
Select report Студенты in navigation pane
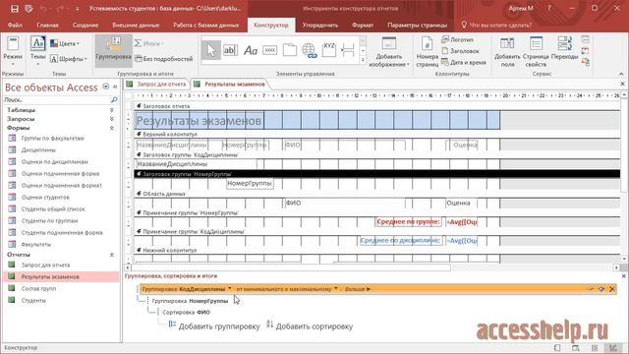(33, 300)
